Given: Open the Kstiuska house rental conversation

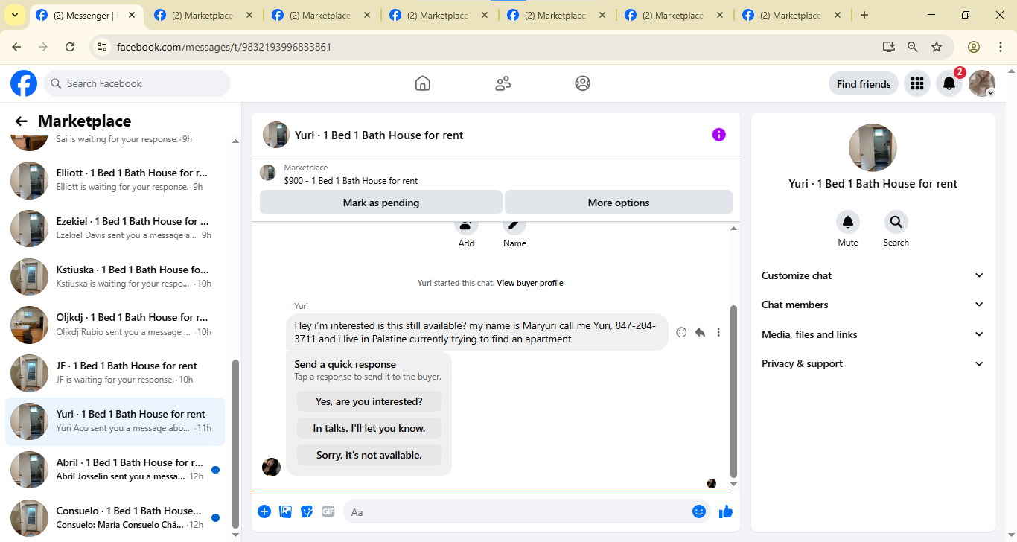Looking at the screenshot, I should (115, 277).
